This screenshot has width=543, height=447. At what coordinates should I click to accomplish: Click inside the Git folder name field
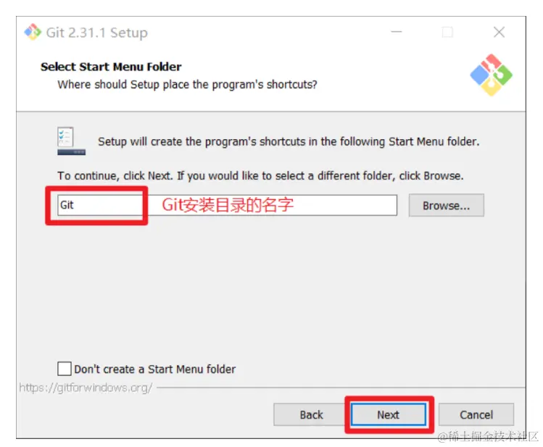(x=227, y=205)
